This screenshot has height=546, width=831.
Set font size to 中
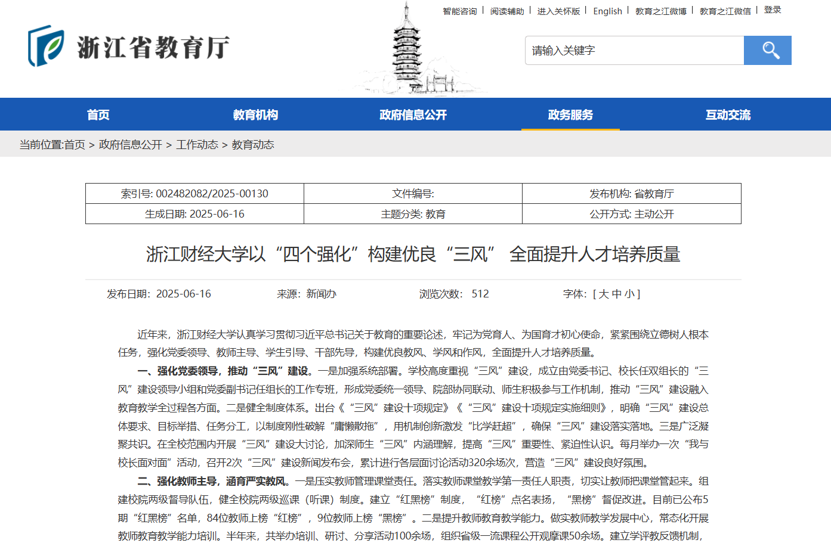[617, 294]
